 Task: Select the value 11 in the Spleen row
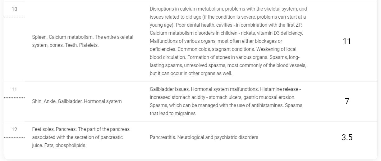pos(347,41)
